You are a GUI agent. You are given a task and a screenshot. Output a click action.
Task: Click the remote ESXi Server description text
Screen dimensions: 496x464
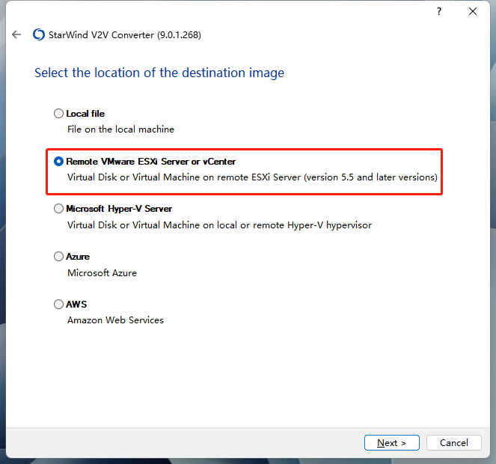tap(252, 177)
